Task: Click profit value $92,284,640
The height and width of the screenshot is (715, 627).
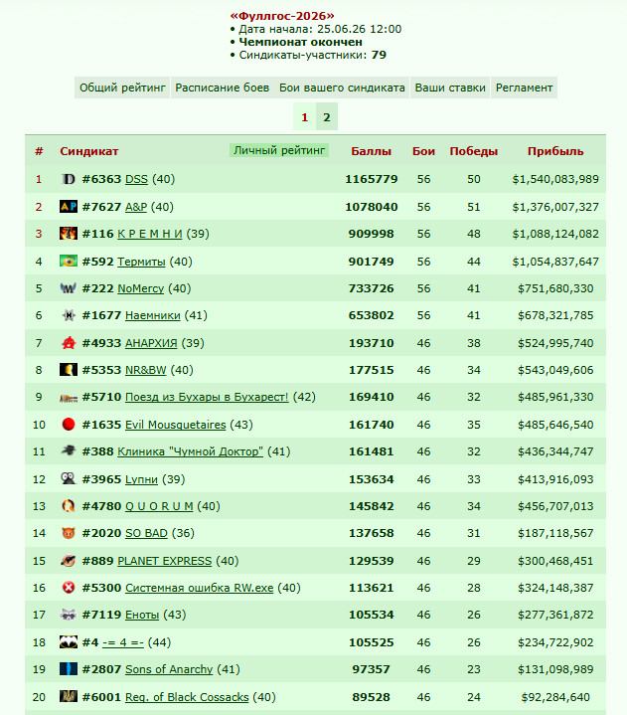Action: 555,697
